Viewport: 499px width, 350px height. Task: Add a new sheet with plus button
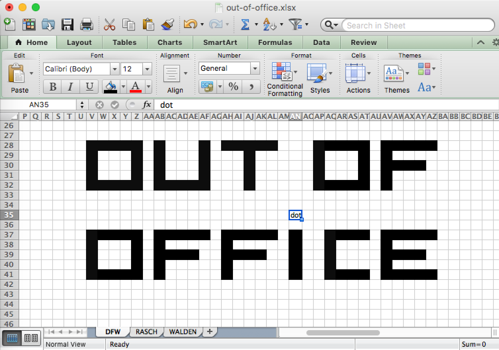click(209, 331)
